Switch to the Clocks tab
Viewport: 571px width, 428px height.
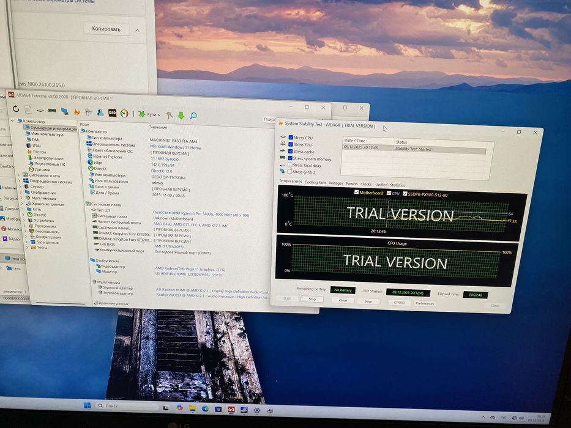coord(366,184)
